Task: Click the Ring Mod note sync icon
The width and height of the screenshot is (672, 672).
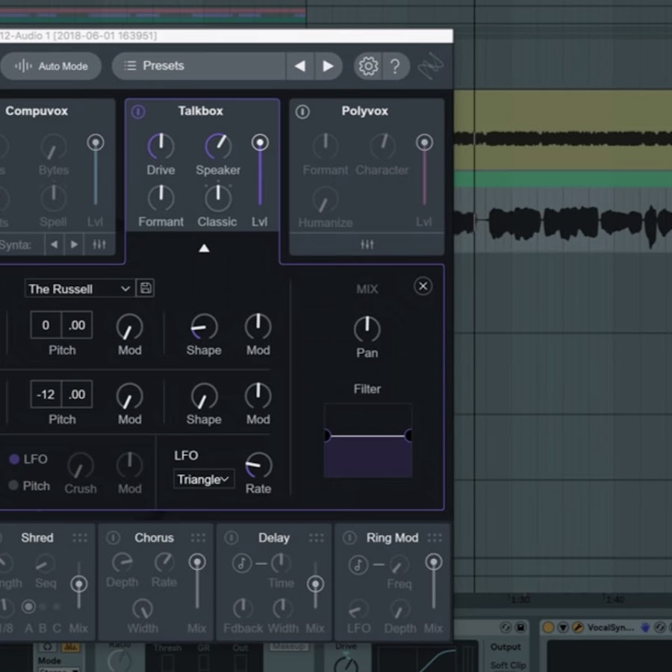Action: (x=359, y=564)
